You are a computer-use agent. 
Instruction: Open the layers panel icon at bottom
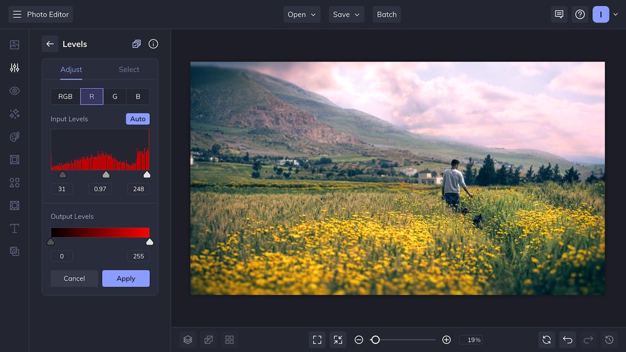tap(188, 339)
